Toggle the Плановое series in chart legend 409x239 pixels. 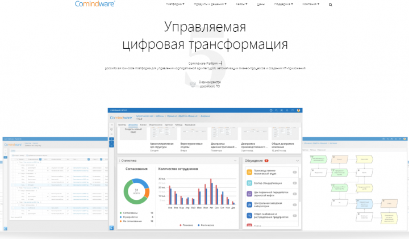coord(186,225)
